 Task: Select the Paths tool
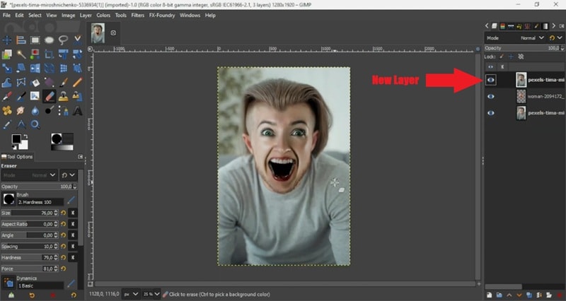[63, 110]
